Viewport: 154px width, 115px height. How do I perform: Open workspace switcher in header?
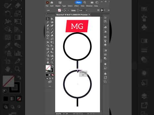tap(97, 3)
